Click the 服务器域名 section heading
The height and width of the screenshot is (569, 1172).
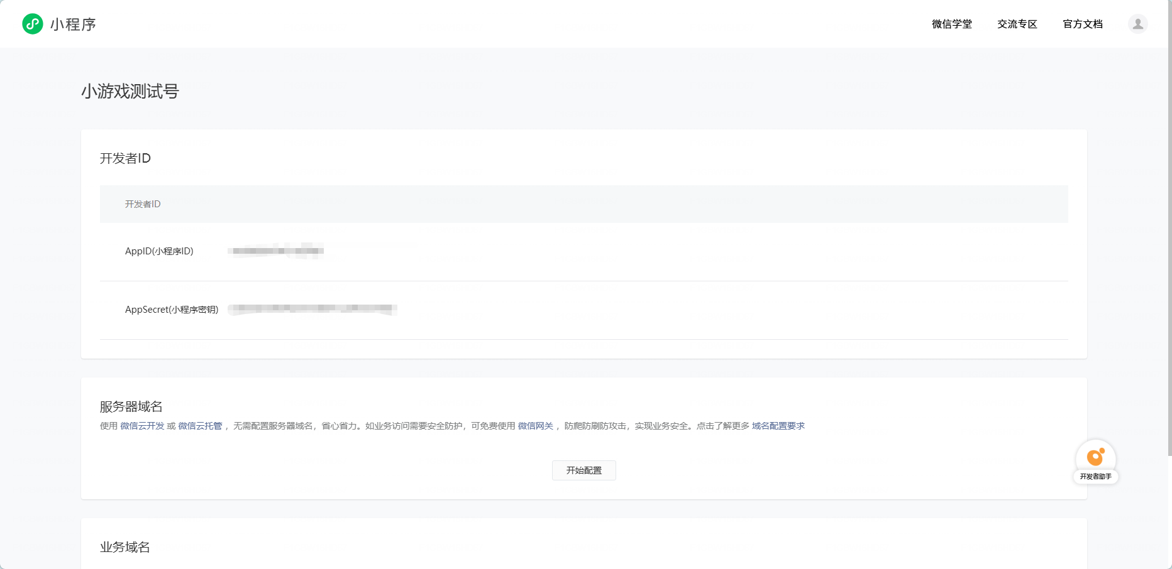pyautogui.click(x=131, y=407)
